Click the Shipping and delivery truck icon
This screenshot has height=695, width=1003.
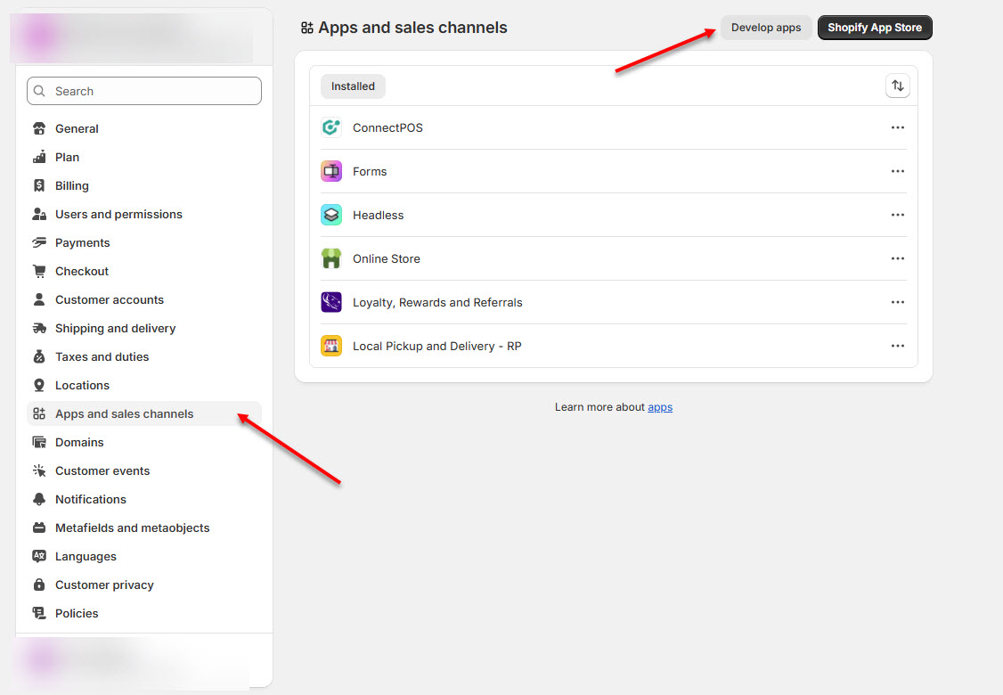39,328
